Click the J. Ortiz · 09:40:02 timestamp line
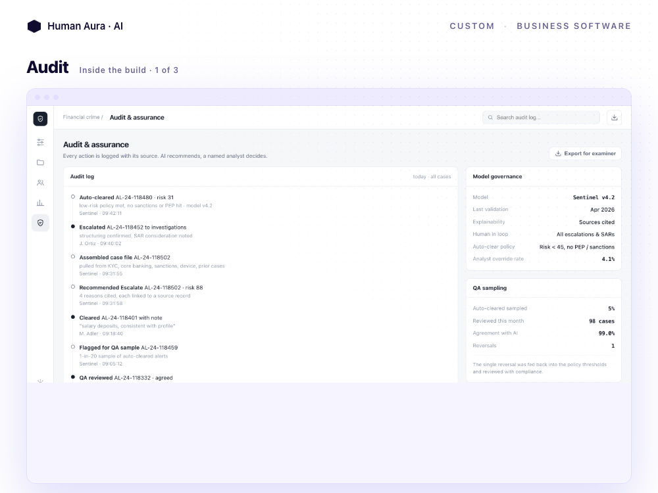 coord(100,243)
